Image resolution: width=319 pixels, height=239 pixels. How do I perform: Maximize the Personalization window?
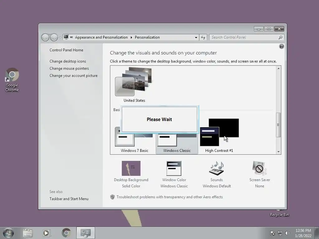pyautogui.click(x=269, y=29)
